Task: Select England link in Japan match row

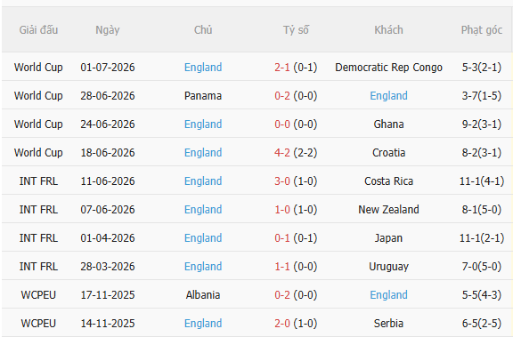Action: coord(203,237)
